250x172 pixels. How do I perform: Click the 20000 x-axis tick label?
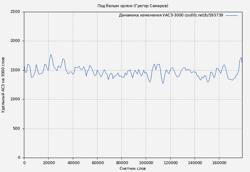(x=49, y=163)
